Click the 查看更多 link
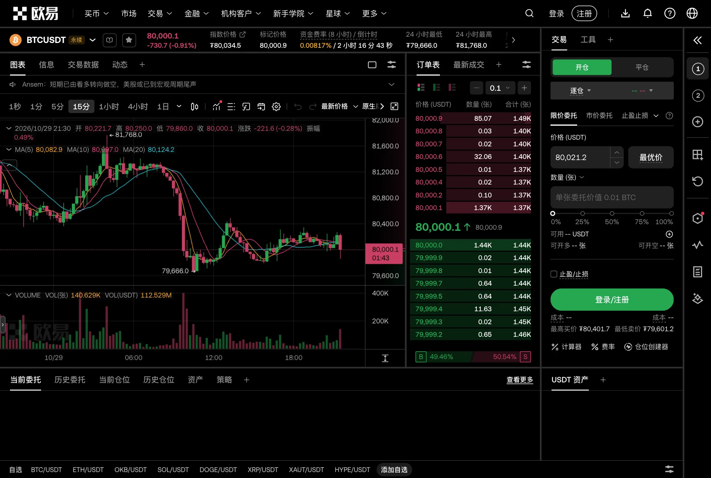 tap(520, 380)
